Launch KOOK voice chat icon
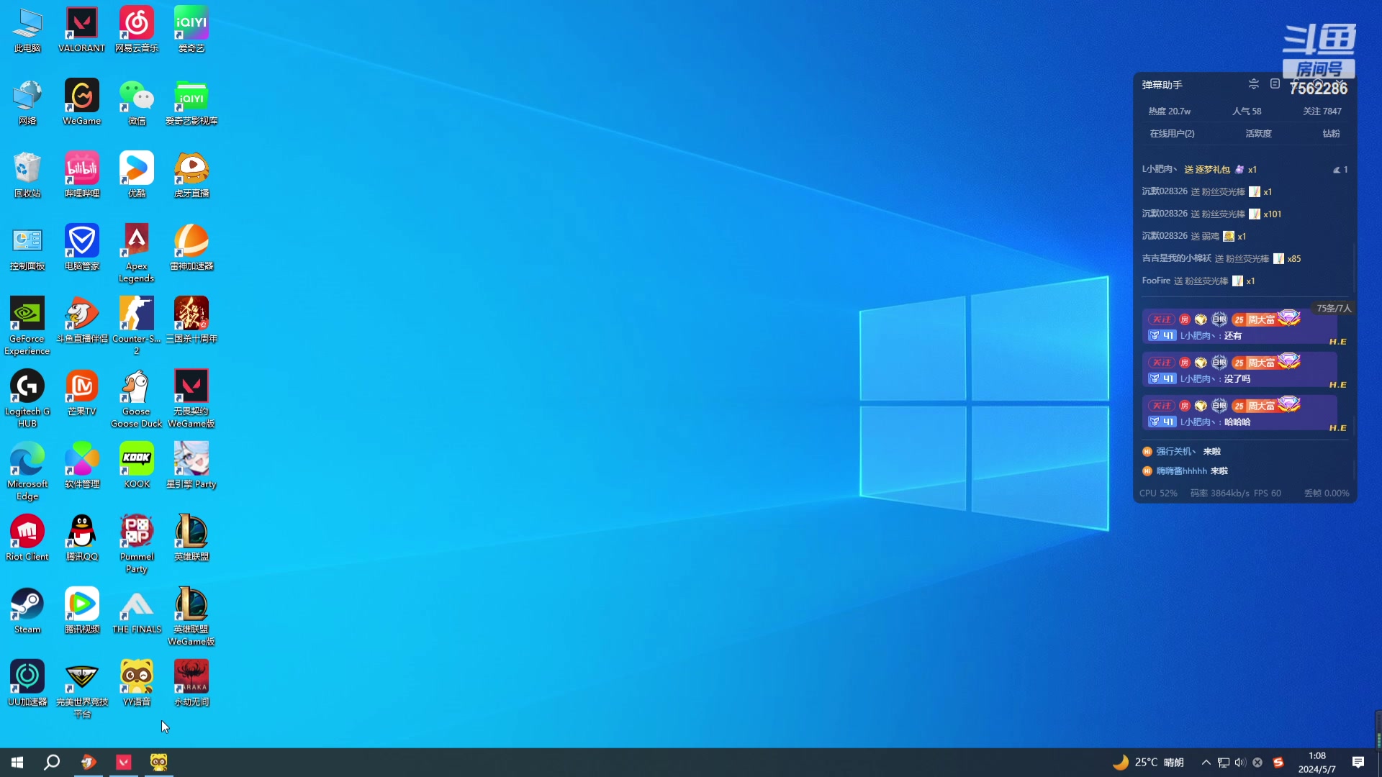 click(136, 465)
